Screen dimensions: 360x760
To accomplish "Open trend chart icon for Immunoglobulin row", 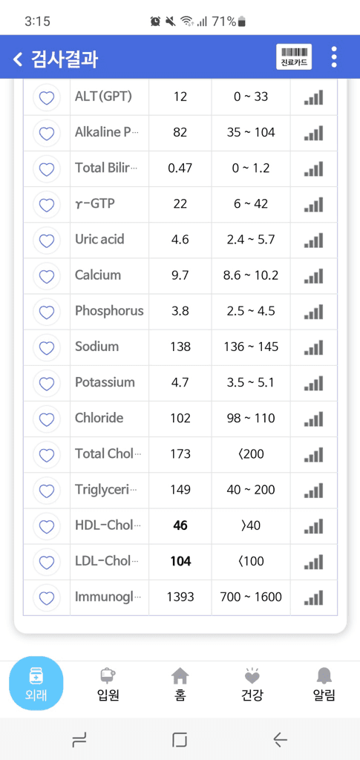I will pyautogui.click(x=313, y=597).
